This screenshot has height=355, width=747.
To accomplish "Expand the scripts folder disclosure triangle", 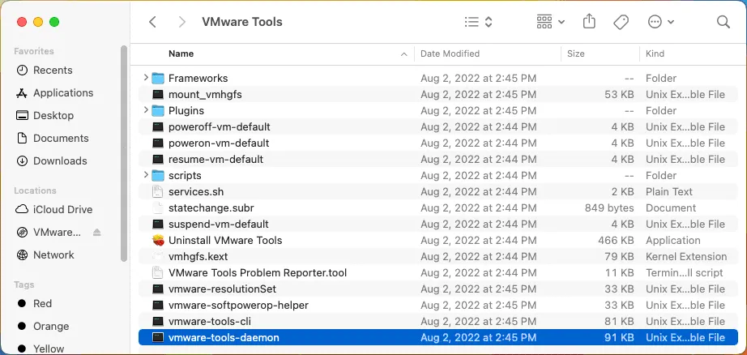I will [146, 176].
